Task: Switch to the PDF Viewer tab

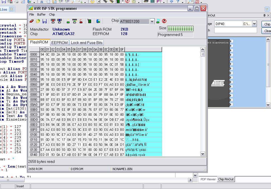Action: [x=208, y=179]
